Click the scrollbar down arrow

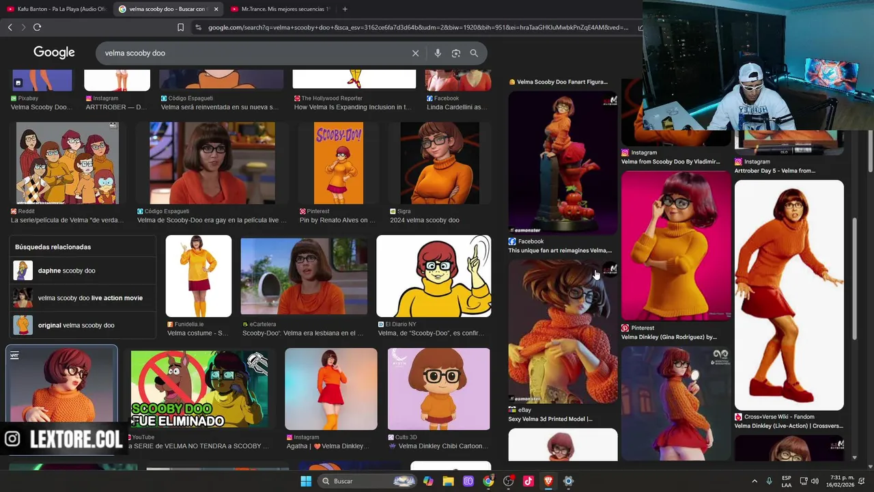tap(855, 458)
